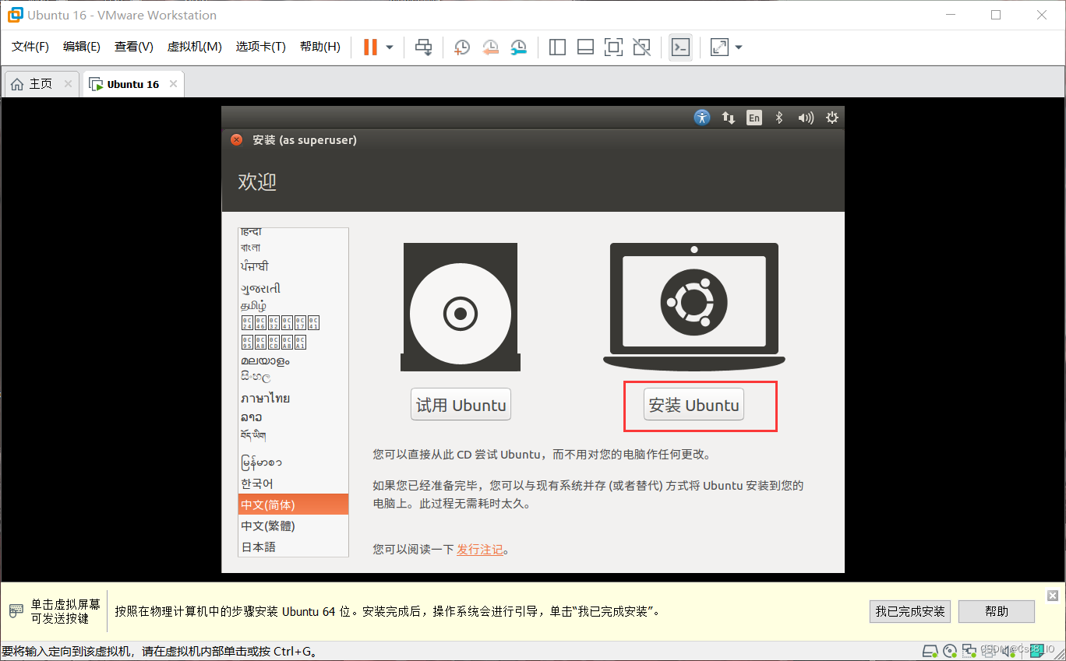Open the snapshot manager wrench-clock icon
This screenshot has height=661, width=1066.
[x=519, y=47]
